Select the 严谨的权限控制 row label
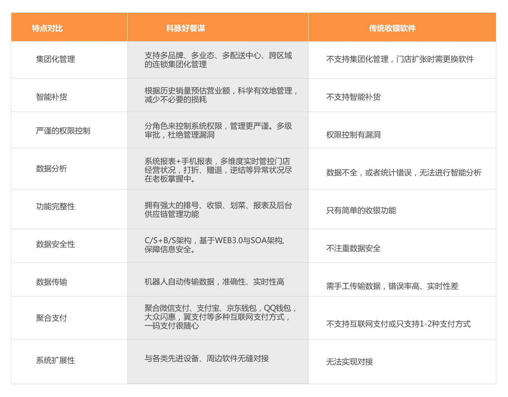The image size is (508, 397). point(63,131)
